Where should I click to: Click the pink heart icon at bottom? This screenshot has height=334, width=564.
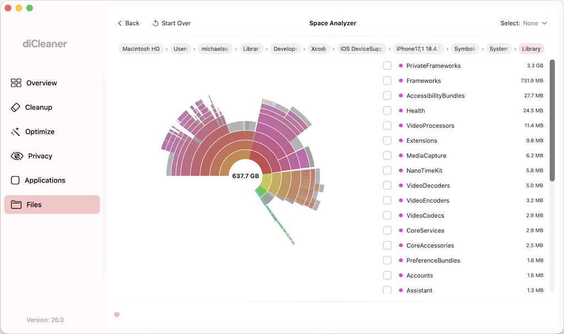117,315
